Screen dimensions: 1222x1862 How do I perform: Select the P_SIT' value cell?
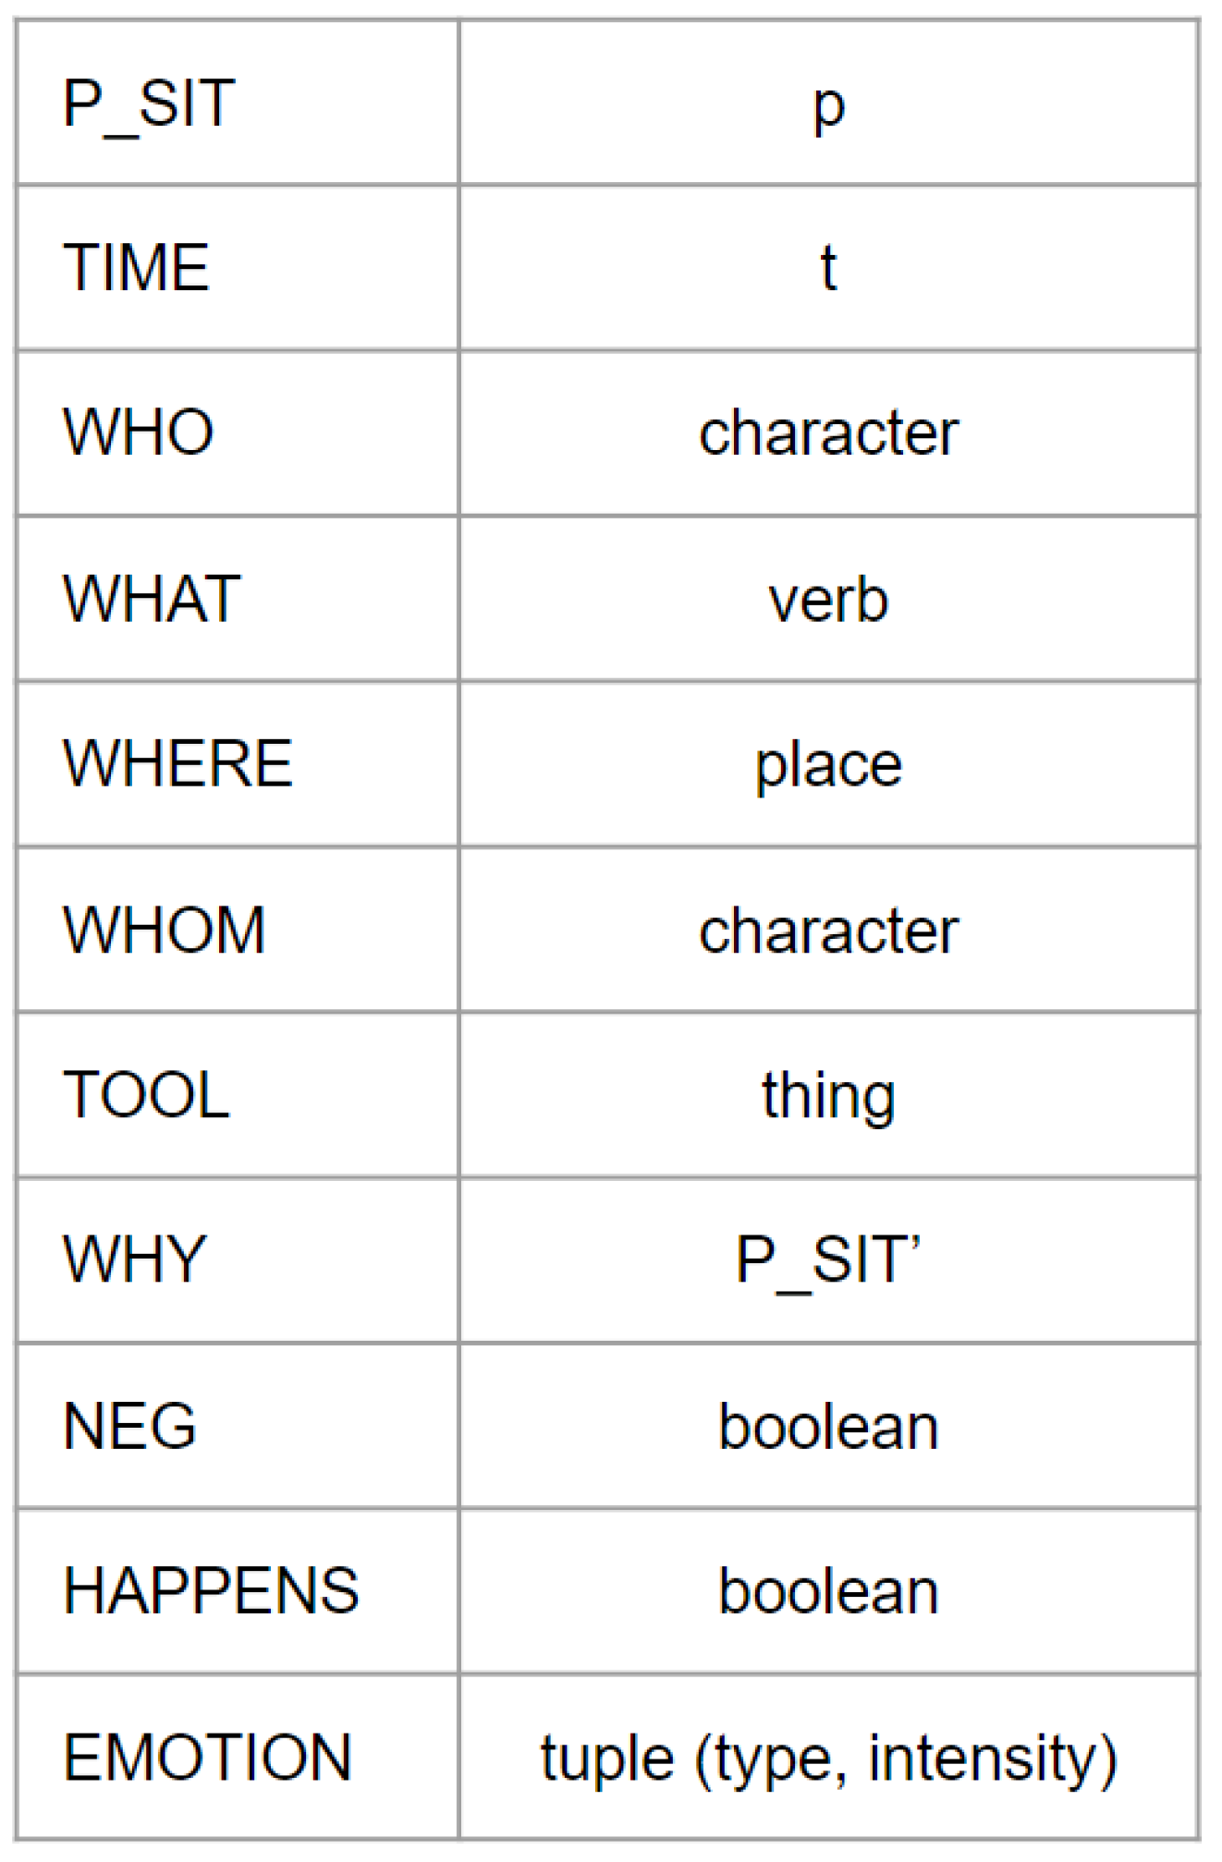click(828, 1260)
